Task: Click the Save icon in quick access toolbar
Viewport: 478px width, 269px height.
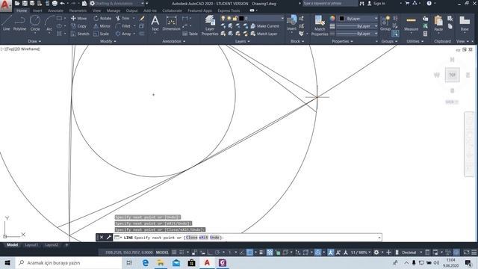Action: 25,3
